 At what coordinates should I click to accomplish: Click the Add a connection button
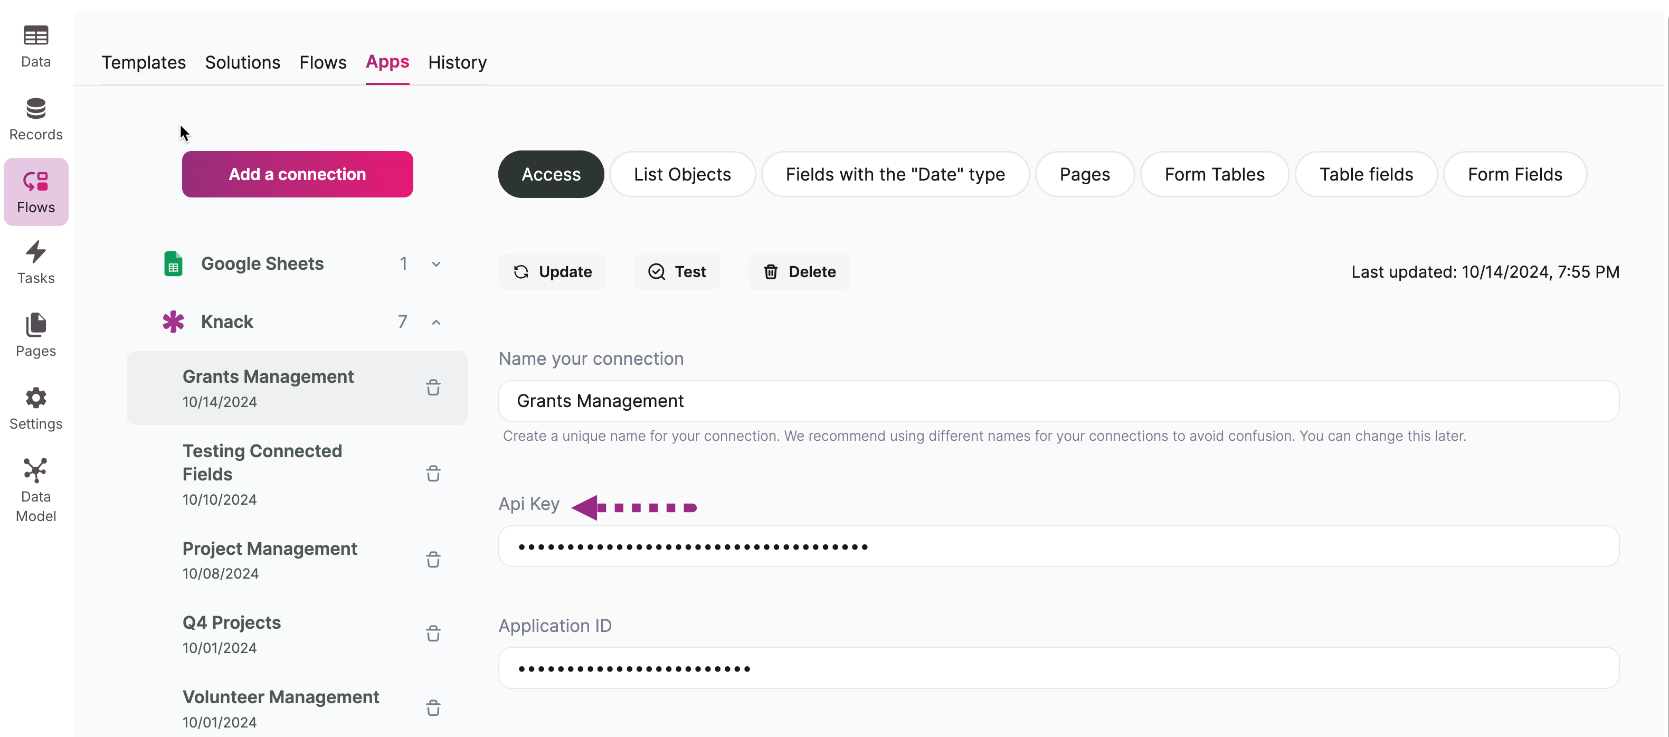coord(297,174)
